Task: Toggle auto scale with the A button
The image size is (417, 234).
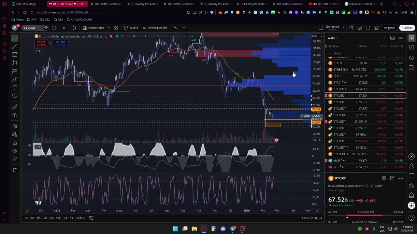Action: click(x=315, y=140)
